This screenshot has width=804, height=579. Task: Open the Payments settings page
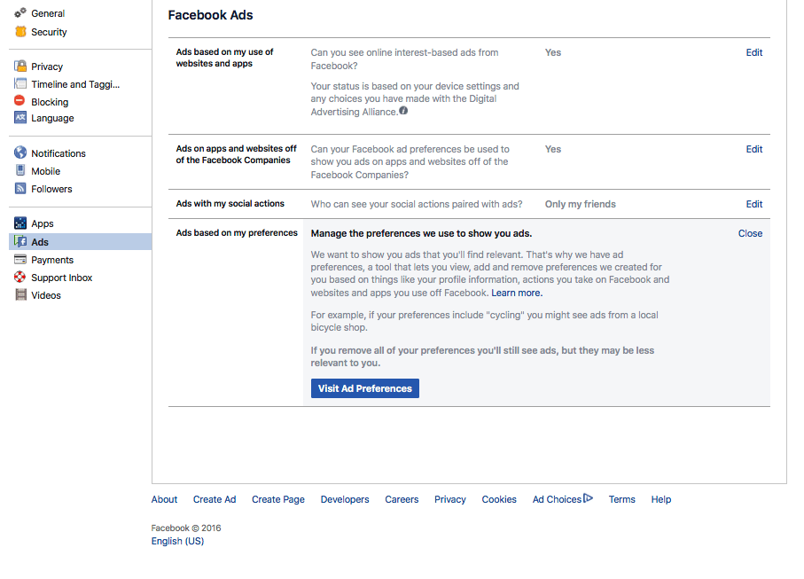pos(52,260)
